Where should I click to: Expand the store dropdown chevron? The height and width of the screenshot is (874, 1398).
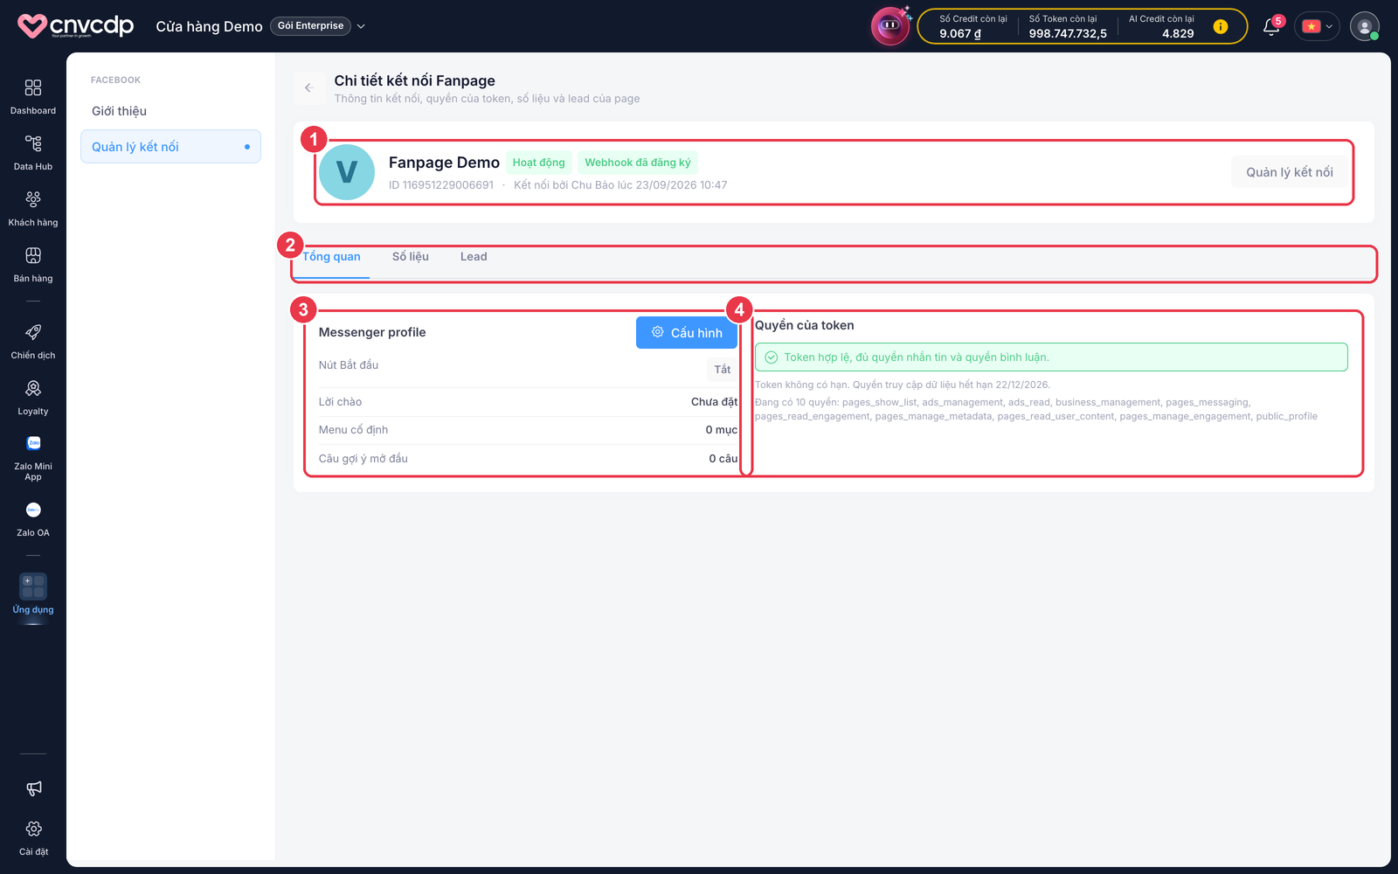[361, 26]
